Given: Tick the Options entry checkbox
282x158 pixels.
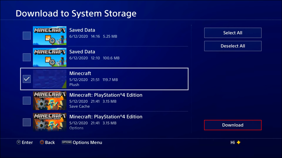Looking at the screenshot, I should (27, 122).
